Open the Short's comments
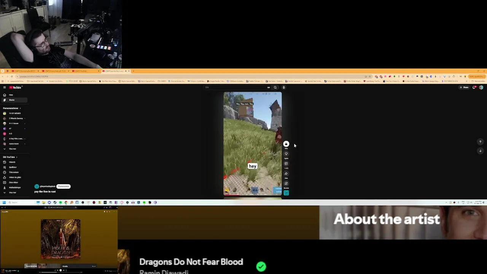Viewport: 487px width, 274px height. pos(286,164)
